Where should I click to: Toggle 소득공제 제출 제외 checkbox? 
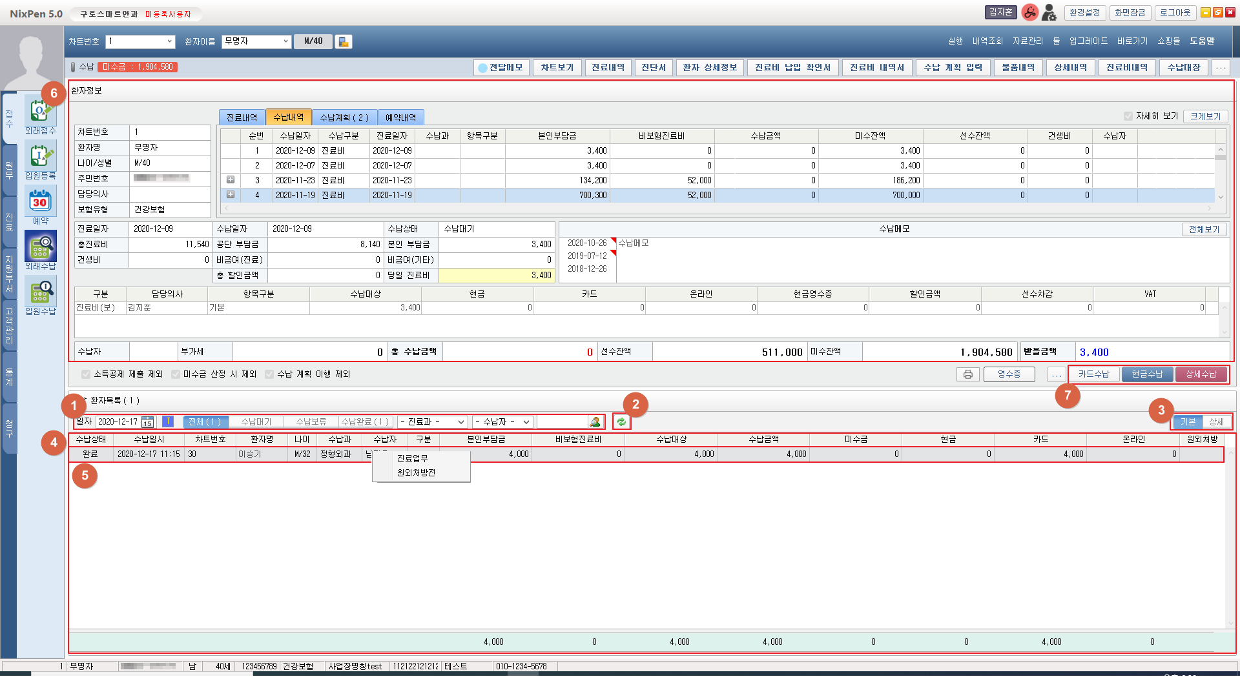(86, 374)
